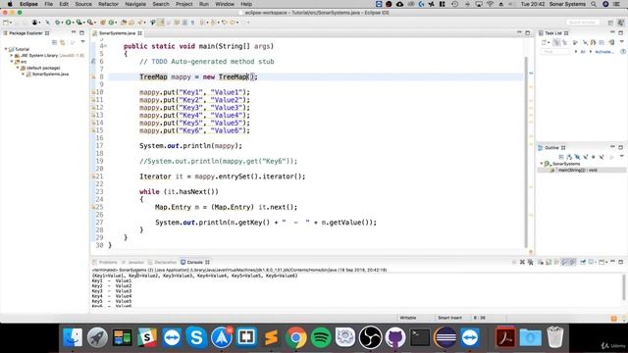Open Finder in the Dock

pyautogui.click(x=73, y=337)
